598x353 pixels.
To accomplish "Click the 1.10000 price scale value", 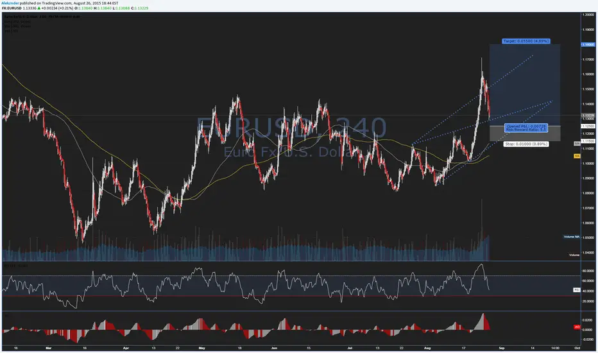I will click(588, 163).
